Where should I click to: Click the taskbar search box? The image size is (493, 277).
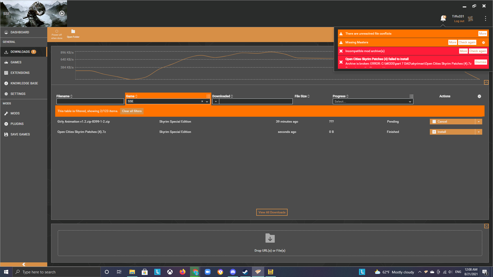56,272
